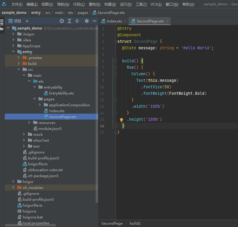Open the 运行(R) menu

[x=126, y=4]
